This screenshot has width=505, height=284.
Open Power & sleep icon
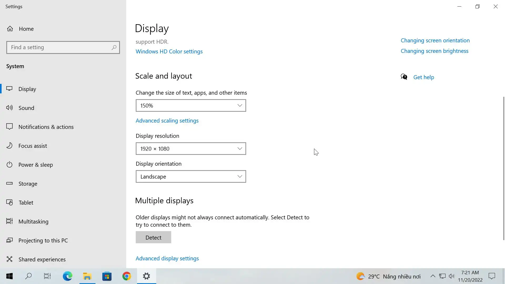[9, 165]
